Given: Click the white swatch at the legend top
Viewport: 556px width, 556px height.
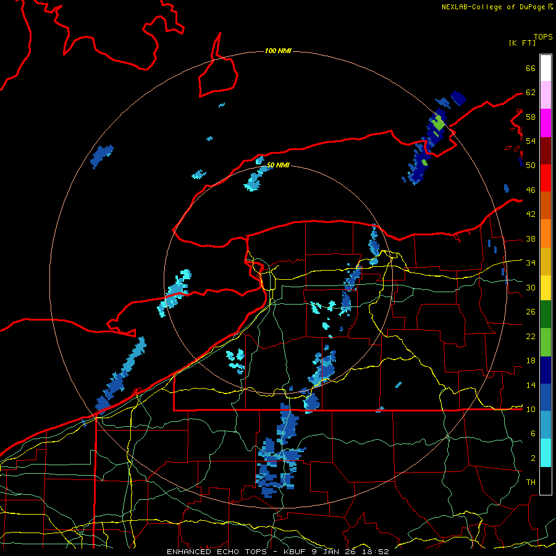Looking at the screenshot, I should pos(545,68).
